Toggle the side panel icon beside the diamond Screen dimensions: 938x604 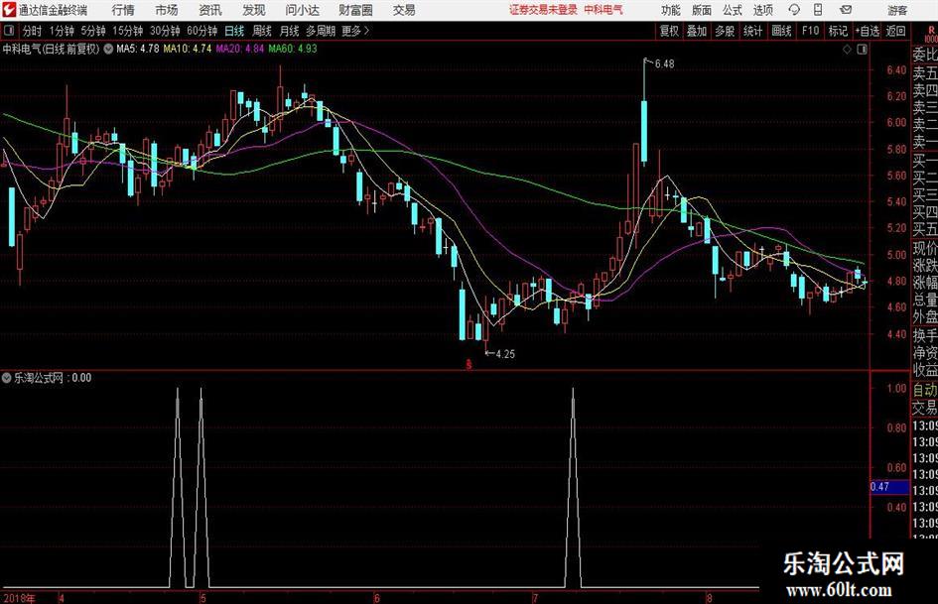[x=862, y=50]
